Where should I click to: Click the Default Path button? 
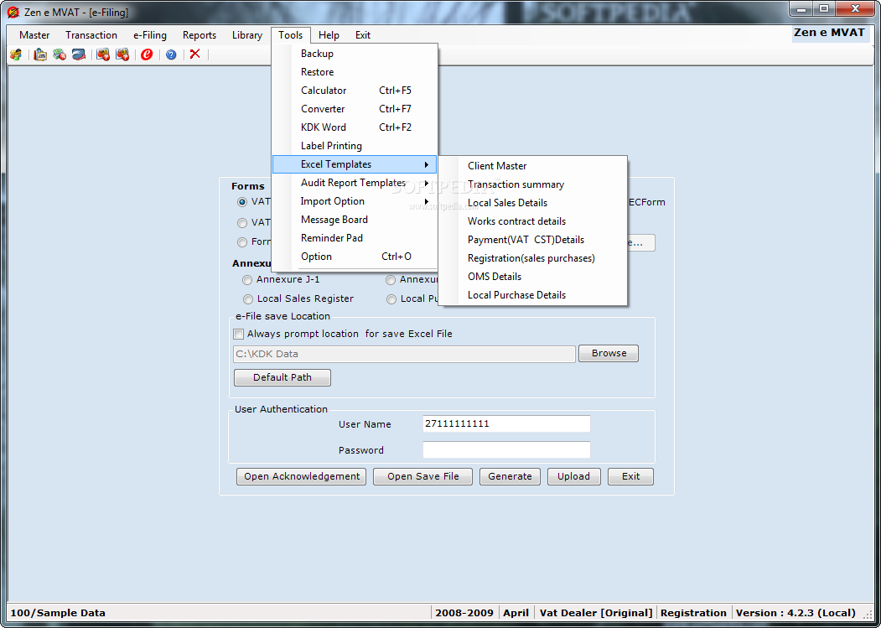(282, 378)
